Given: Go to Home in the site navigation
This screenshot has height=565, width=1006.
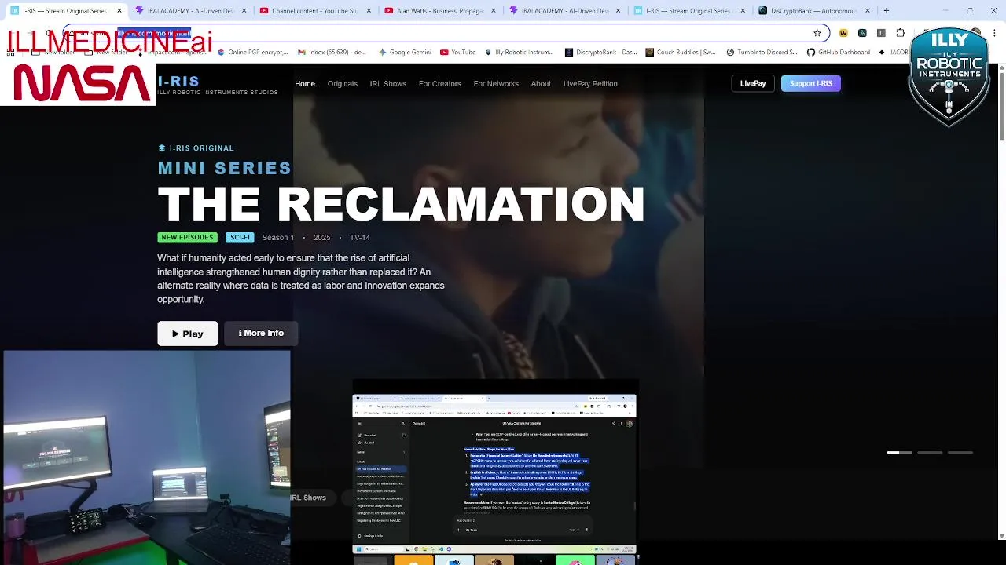Looking at the screenshot, I should (305, 83).
